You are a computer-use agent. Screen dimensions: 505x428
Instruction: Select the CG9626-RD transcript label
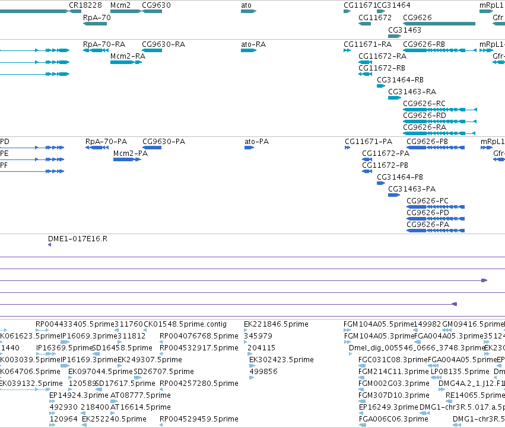424,116
